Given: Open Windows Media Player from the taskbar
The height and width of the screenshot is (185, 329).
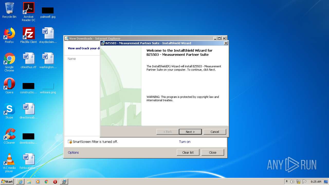Looking at the screenshot, I should pos(38,182).
